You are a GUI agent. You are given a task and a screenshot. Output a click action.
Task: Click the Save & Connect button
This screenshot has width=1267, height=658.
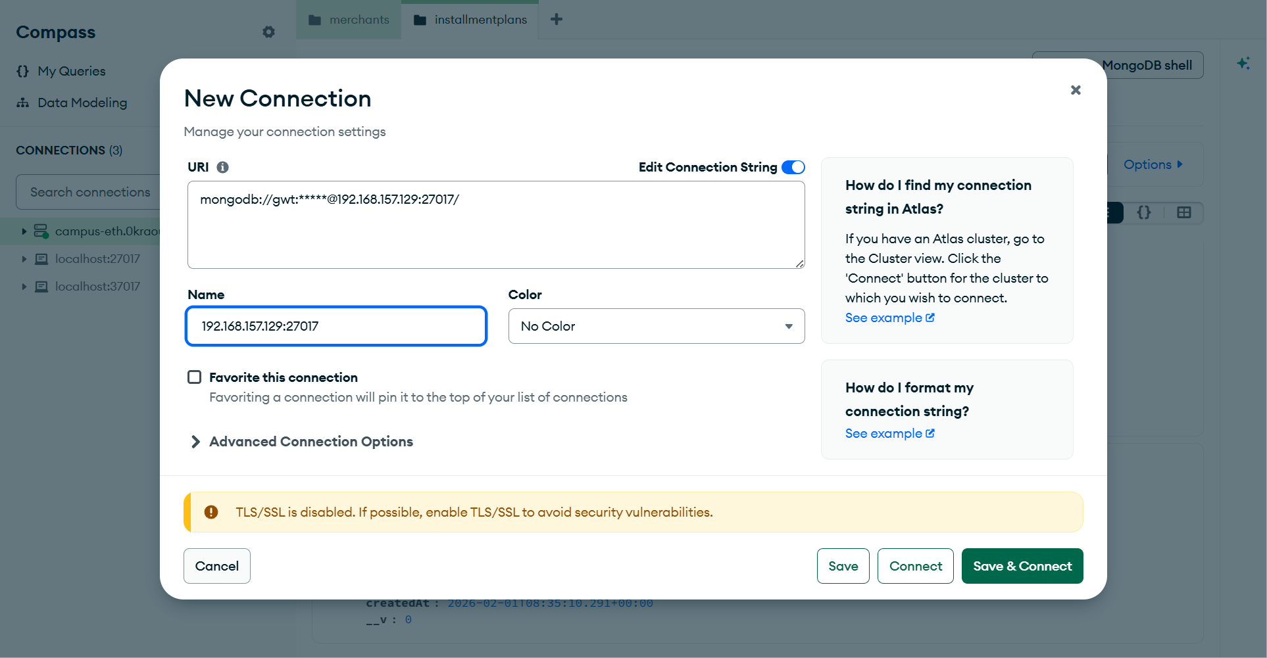(x=1022, y=566)
